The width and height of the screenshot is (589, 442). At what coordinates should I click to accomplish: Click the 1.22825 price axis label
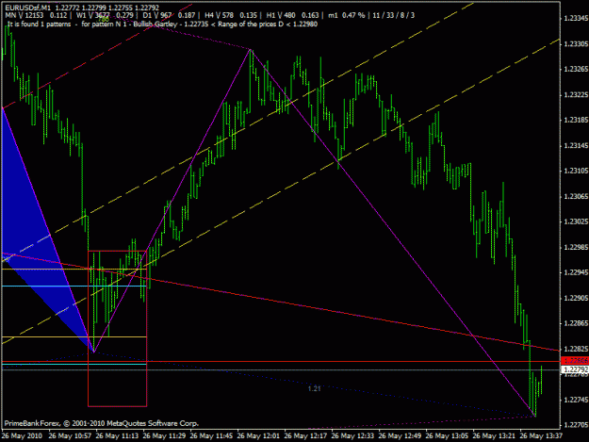[x=576, y=349]
